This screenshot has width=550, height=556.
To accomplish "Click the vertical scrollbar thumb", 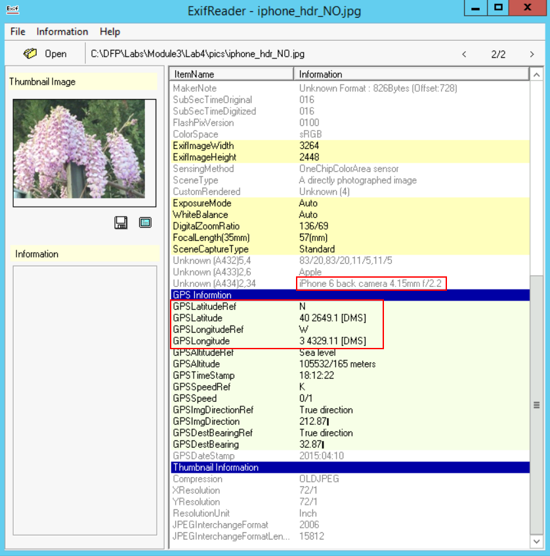I will [536, 406].
